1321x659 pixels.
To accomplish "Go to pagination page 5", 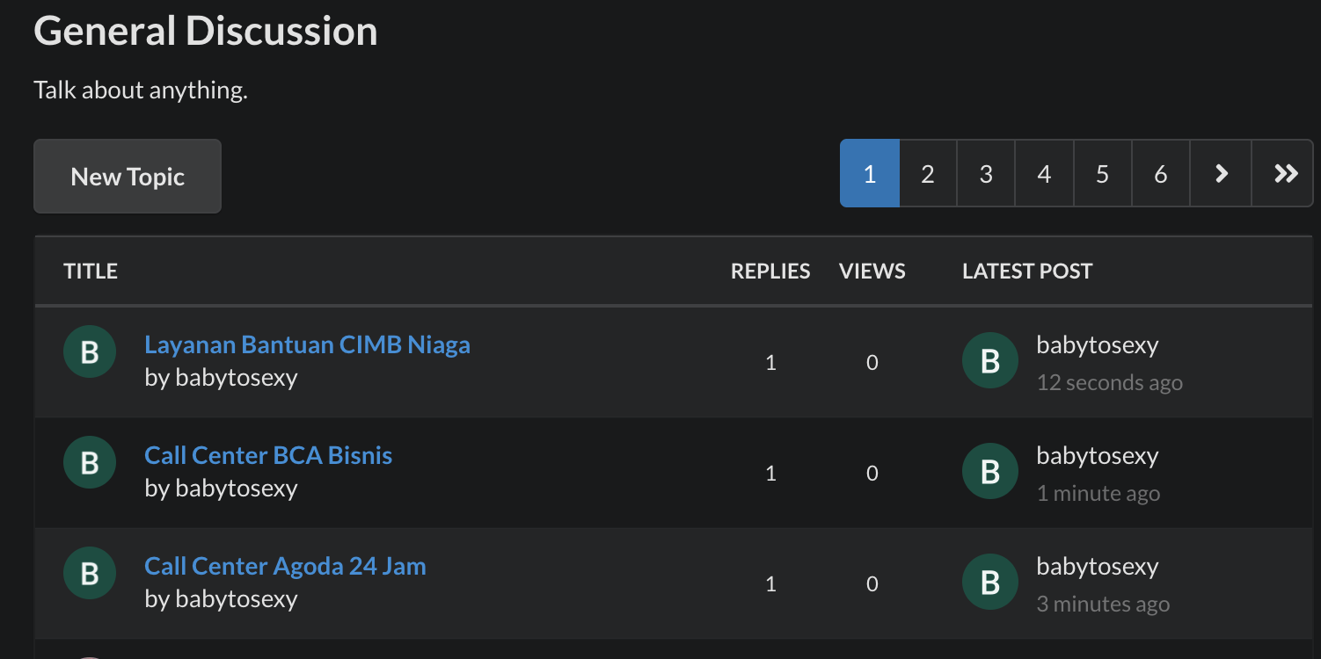I will (x=1102, y=173).
